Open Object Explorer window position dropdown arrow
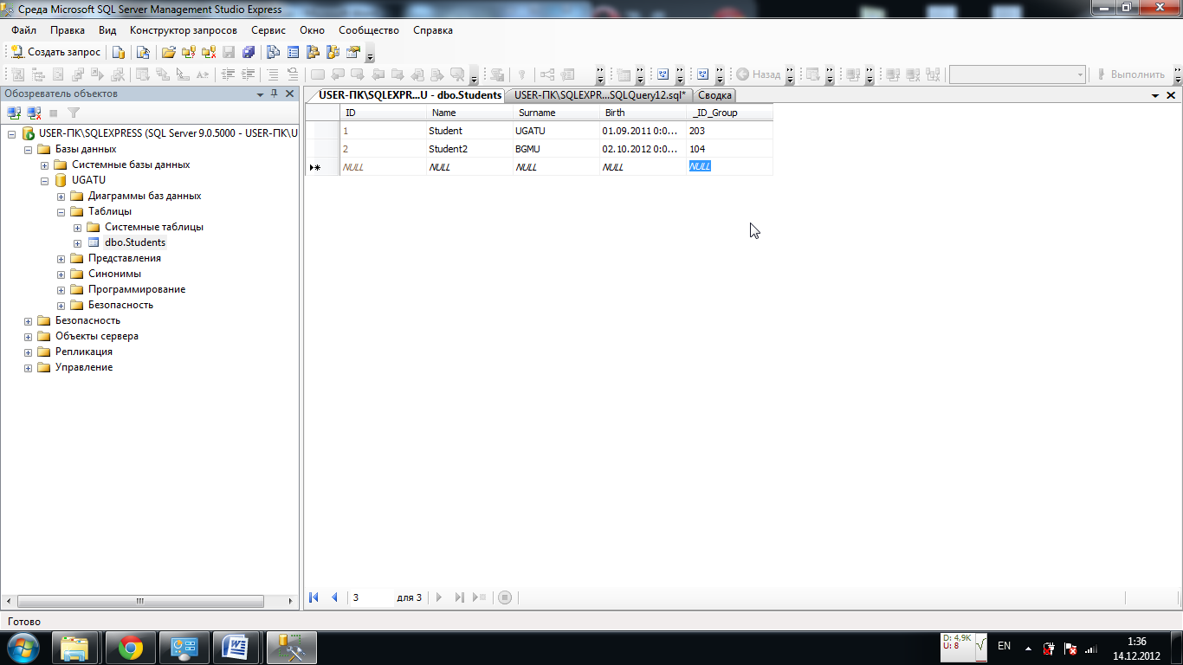This screenshot has width=1183, height=665. click(x=260, y=94)
